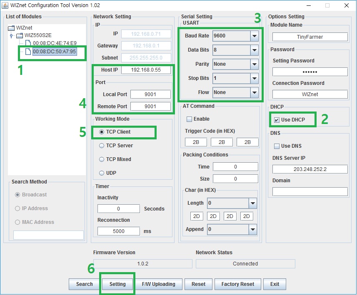Click the Host IP input field
Image resolution: width=357 pixels, height=295 pixels.
coord(146,70)
